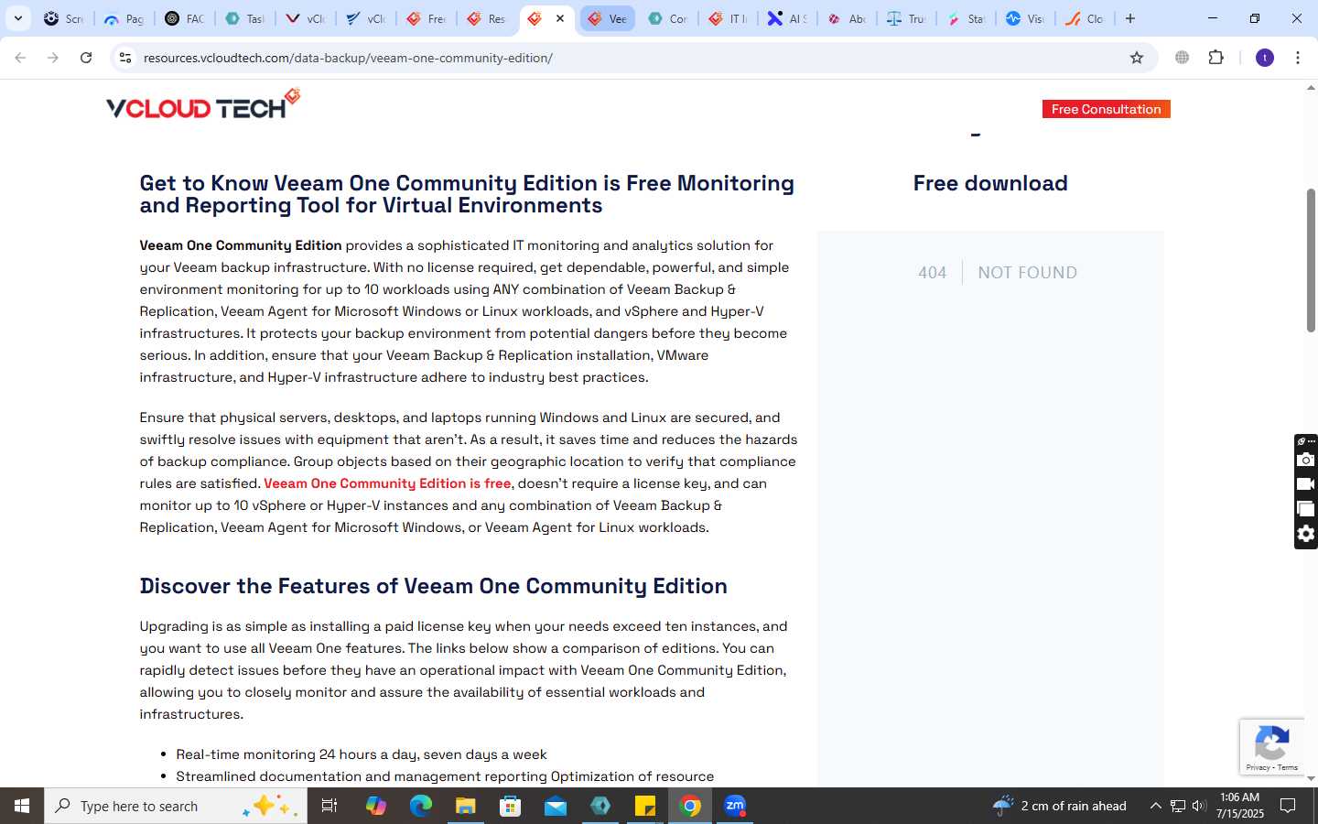Open the Windows Start menu
Viewport: 1318px width, 824px height.
coord(22,806)
